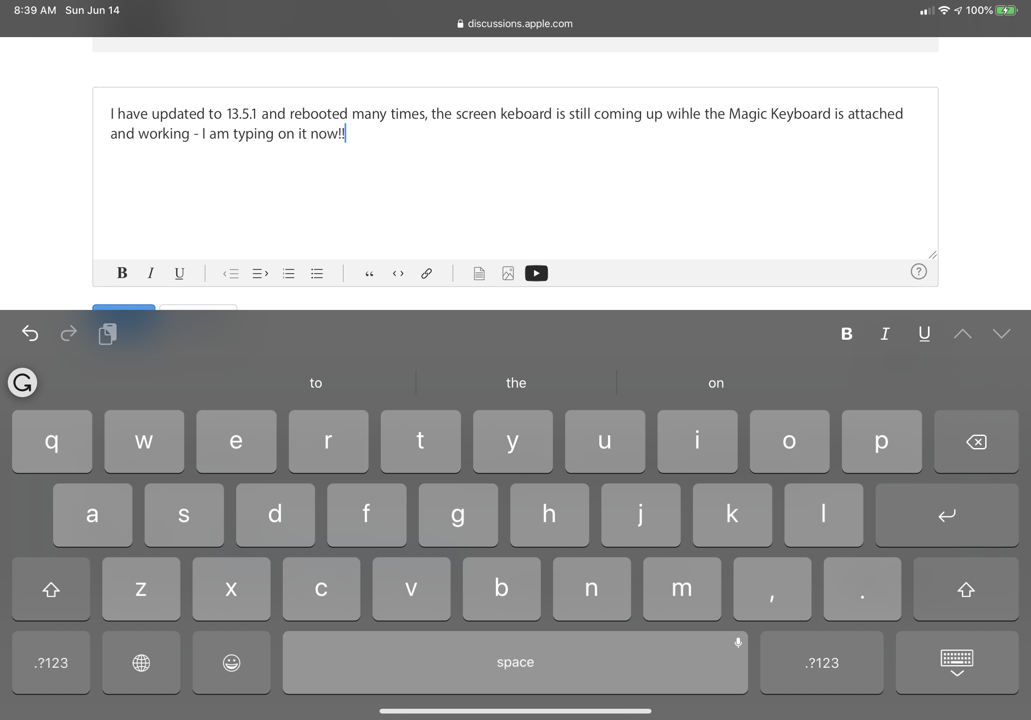Open the emoji keyboard
1031x720 pixels.
click(231, 663)
